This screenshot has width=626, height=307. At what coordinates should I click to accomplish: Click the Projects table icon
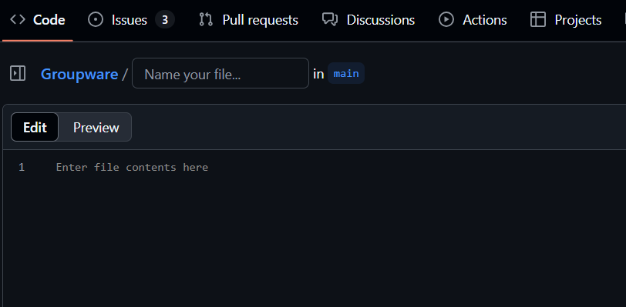pos(538,19)
